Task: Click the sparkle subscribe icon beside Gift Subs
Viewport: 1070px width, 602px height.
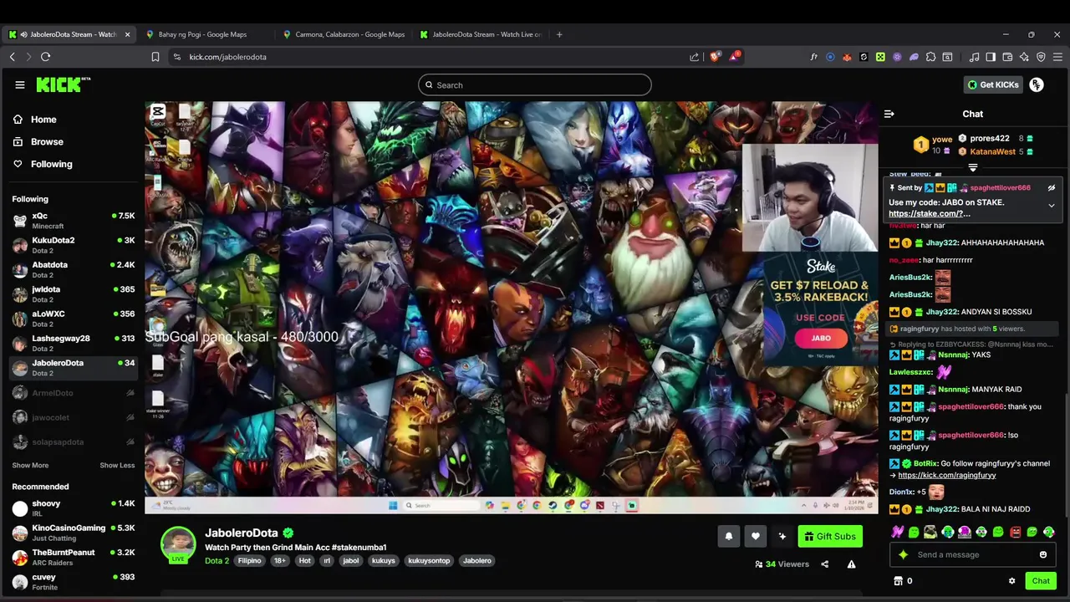Action: click(782, 537)
